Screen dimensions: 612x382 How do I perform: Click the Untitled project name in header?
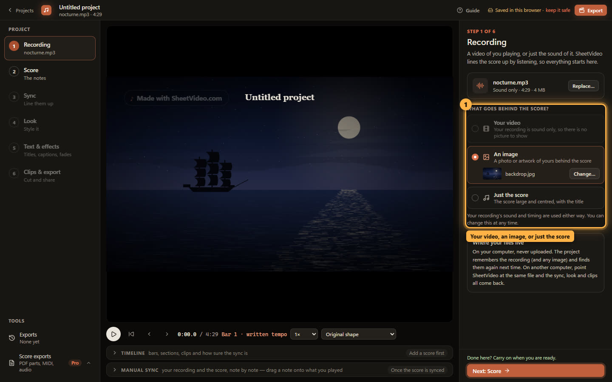(79, 7)
